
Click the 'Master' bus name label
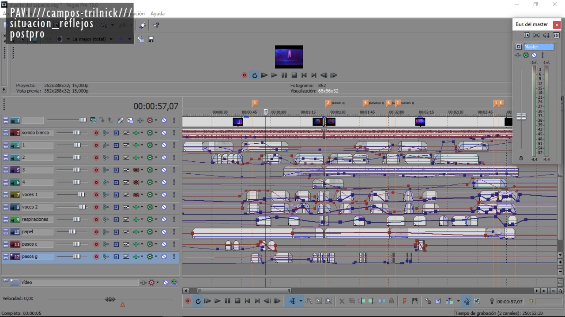539,47
